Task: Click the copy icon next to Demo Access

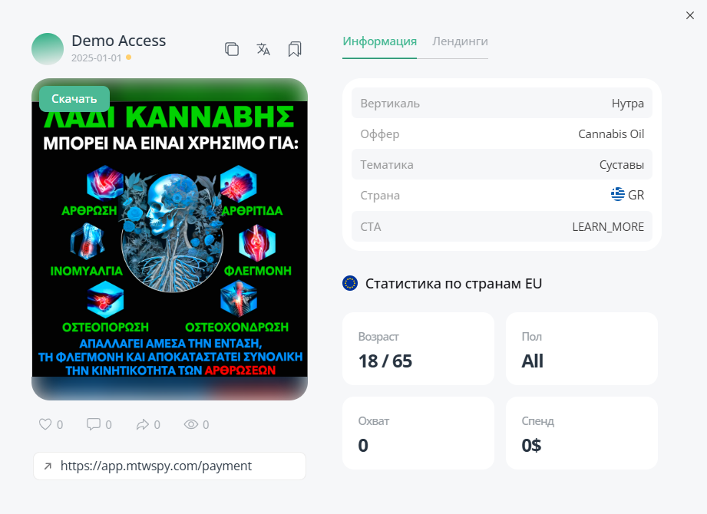Action: coord(232,49)
